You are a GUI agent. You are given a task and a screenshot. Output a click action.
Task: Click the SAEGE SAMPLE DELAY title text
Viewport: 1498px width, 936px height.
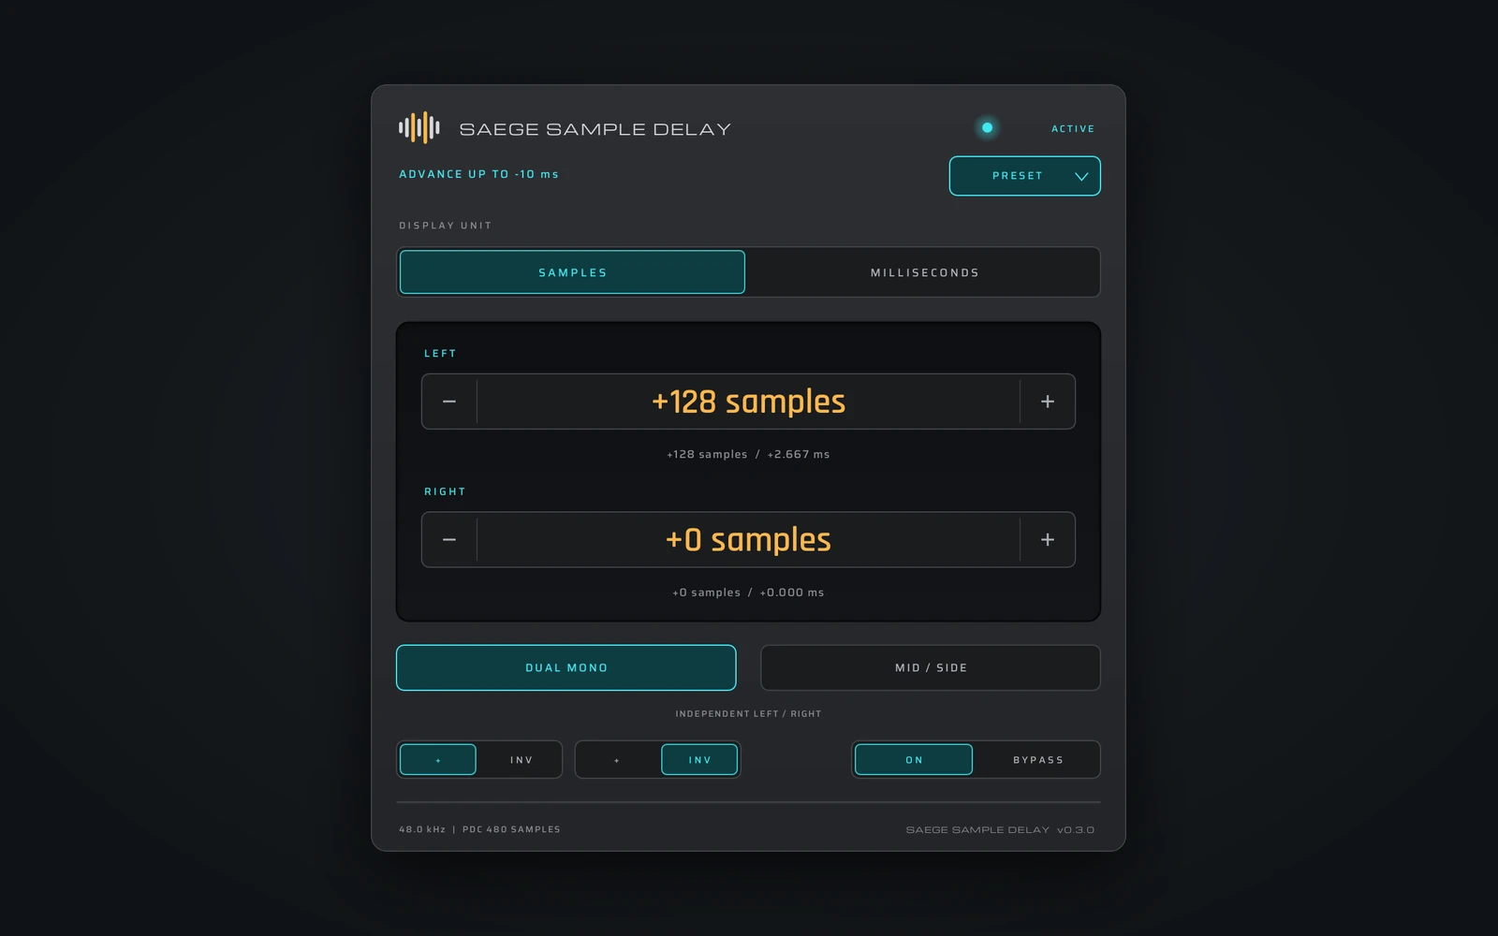(x=595, y=129)
